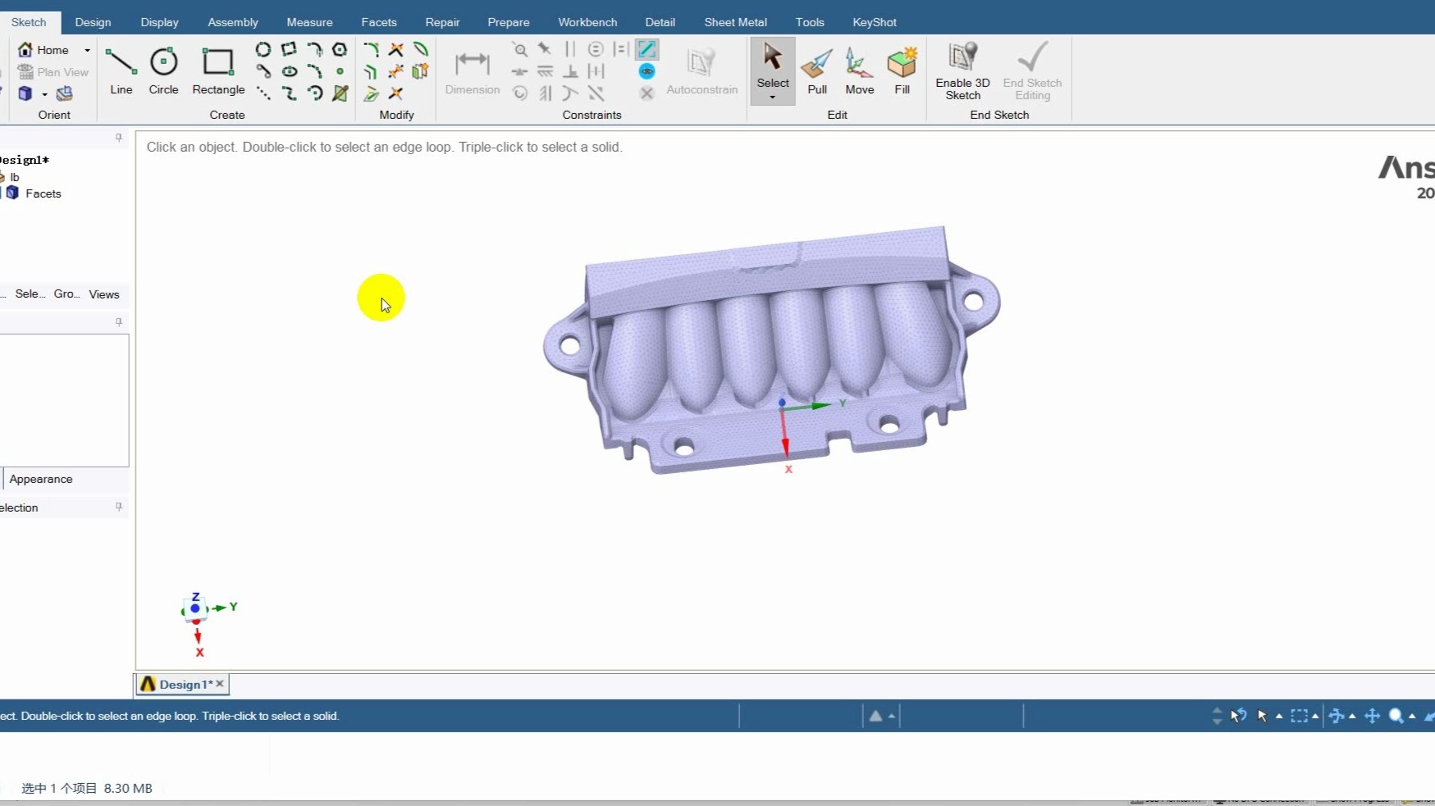Screen dimensions: 1435x806
Task: Pin the structure tree panel
Action: (x=119, y=138)
